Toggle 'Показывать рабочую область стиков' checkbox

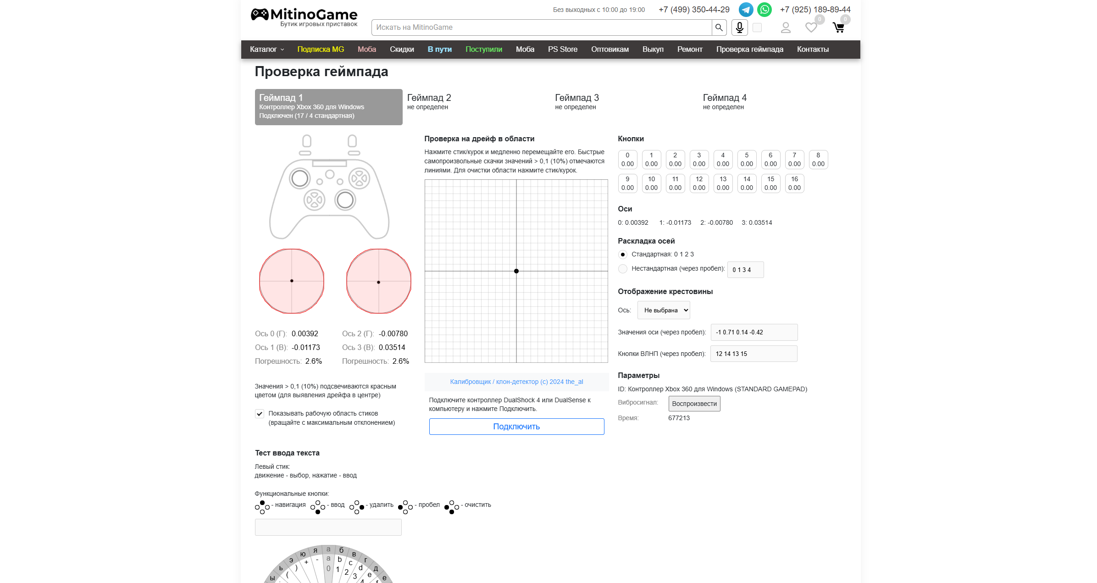tap(260, 414)
